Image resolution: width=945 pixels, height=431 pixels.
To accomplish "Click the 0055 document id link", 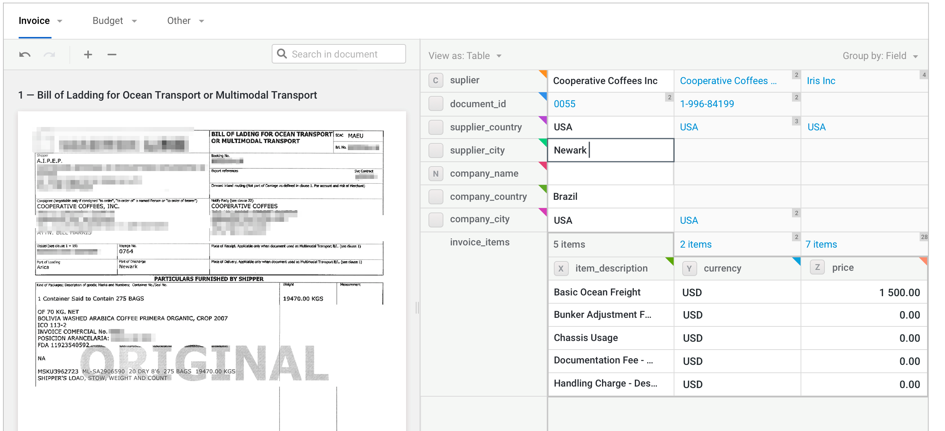I will point(564,104).
